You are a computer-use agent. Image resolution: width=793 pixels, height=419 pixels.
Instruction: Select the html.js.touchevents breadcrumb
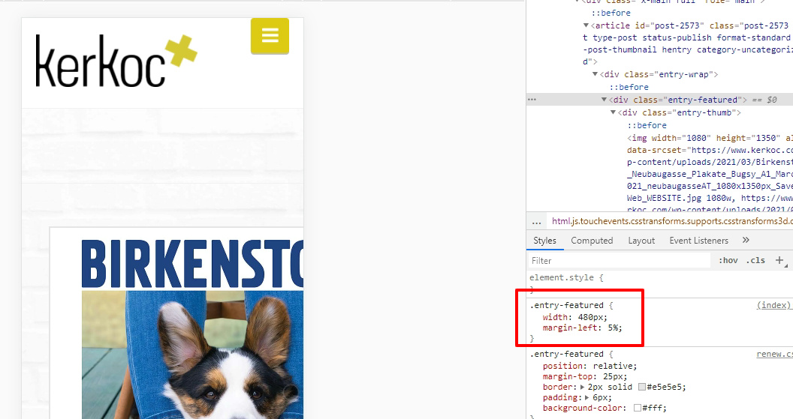[672, 221]
